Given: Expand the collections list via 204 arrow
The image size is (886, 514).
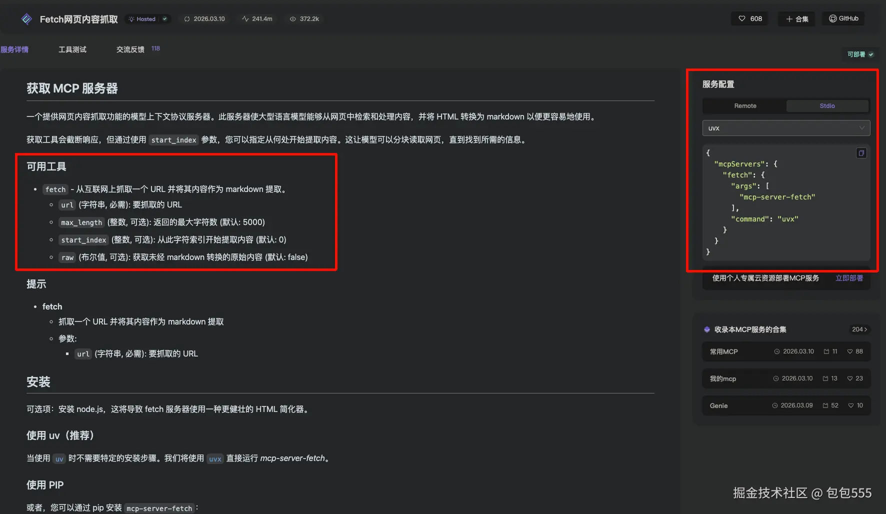Looking at the screenshot, I should click(859, 329).
